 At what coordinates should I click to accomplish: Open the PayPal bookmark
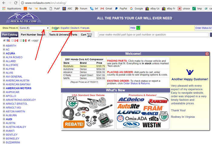click(121, 8)
